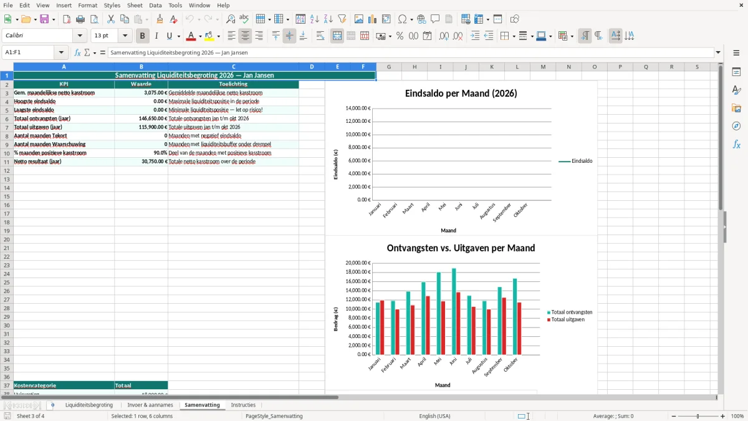Screen dimensions: 748x421
Task: Switch to the Instructies sheet tab
Action: tap(243, 405)
